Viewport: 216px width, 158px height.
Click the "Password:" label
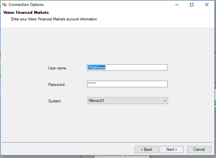coord(57,85)
